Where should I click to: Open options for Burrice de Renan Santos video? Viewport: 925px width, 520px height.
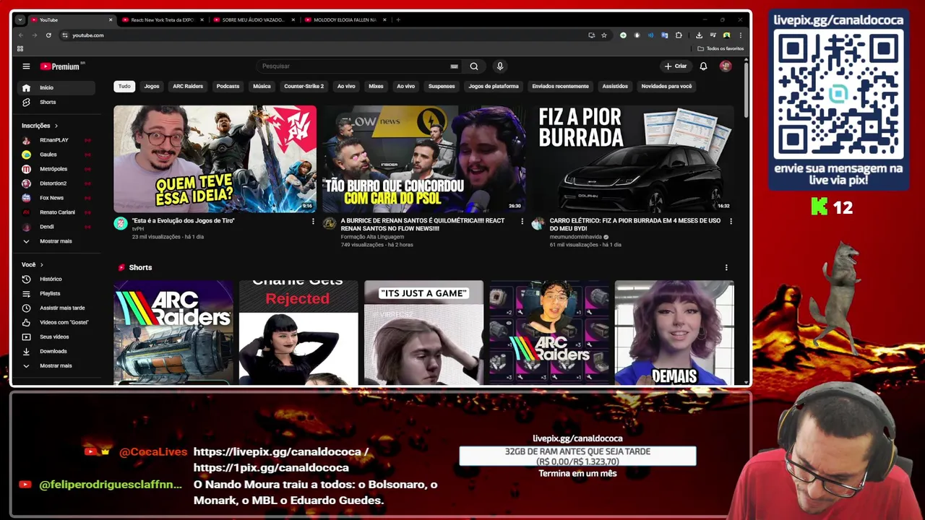tap(522, 221)
